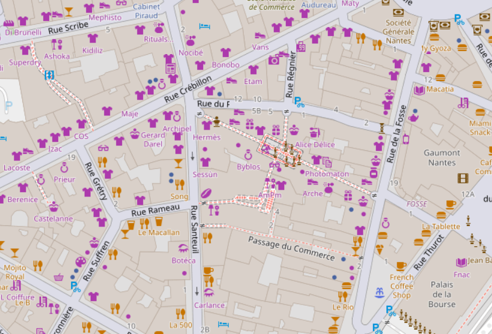Select the Rue Rameau street label

(156, 210)
